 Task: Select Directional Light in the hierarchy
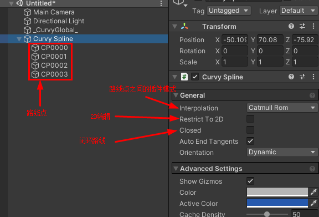point(59,21)
